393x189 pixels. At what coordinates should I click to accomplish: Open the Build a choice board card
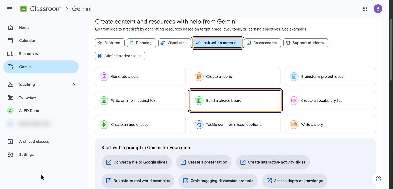(x=235, y=101)
